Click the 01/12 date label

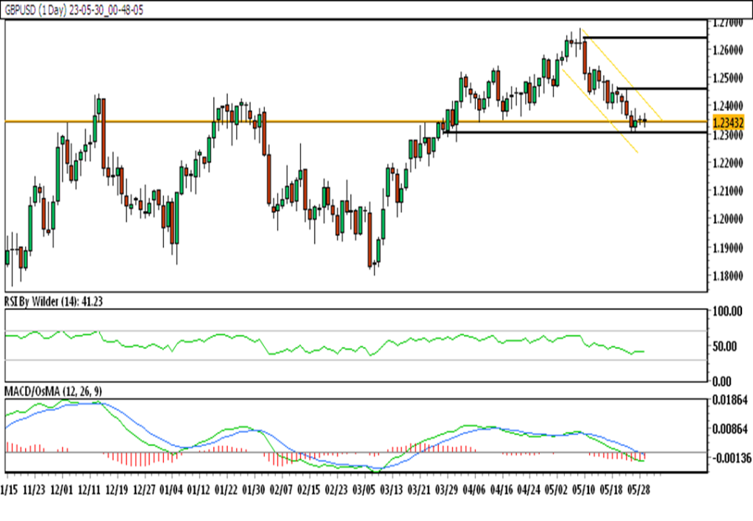coord(199,490)
